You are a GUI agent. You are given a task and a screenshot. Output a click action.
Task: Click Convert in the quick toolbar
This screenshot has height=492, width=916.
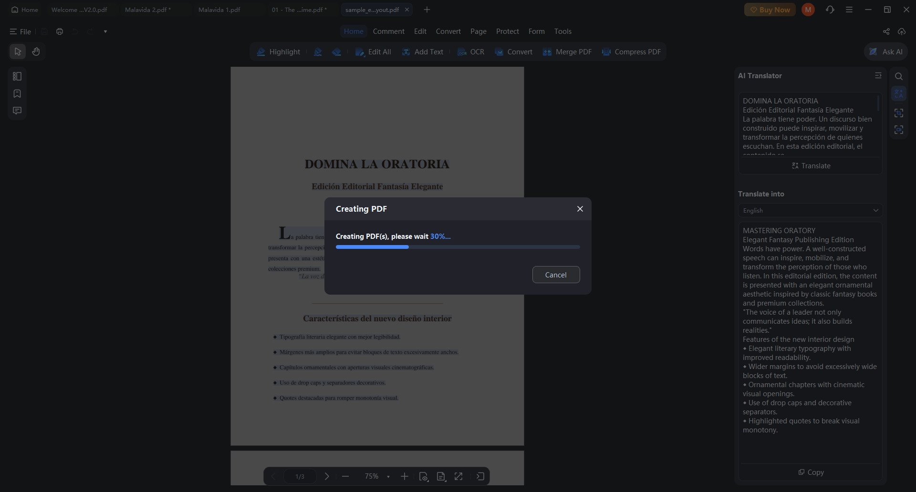pyautogui.click(x=513, y=52)
